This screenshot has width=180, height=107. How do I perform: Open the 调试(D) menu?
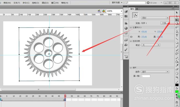[45, 3]
